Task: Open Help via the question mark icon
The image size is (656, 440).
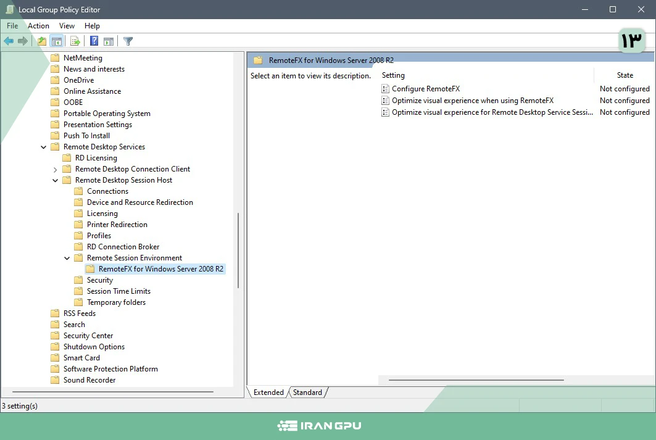Action: click(x=94, y=41)
